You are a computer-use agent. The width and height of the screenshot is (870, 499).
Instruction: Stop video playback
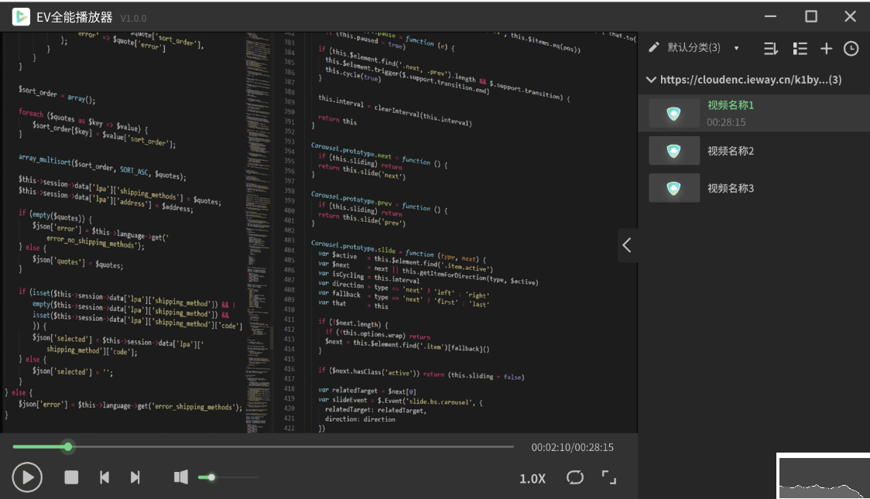(71, 477)
